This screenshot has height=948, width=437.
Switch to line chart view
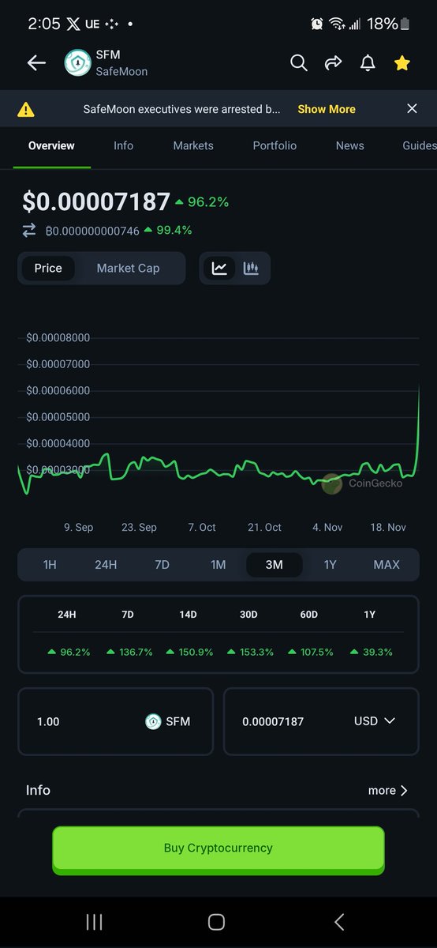(x=219, y=268)
